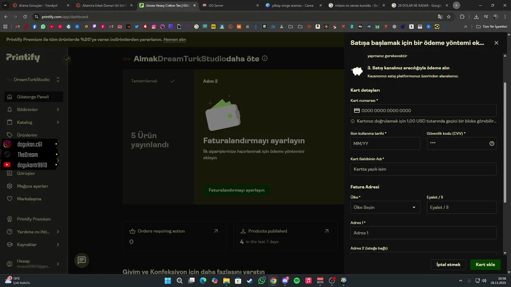The image size is (511, 287).
Task: Open Products published arrow icon
Action: click(x=327, y=231)
